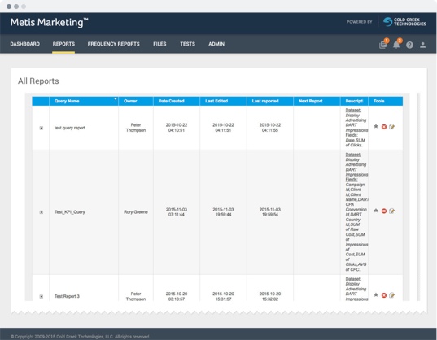437x340 pixels.
Task: Expand the Test_KPI_Query row details
Action: 42,212
